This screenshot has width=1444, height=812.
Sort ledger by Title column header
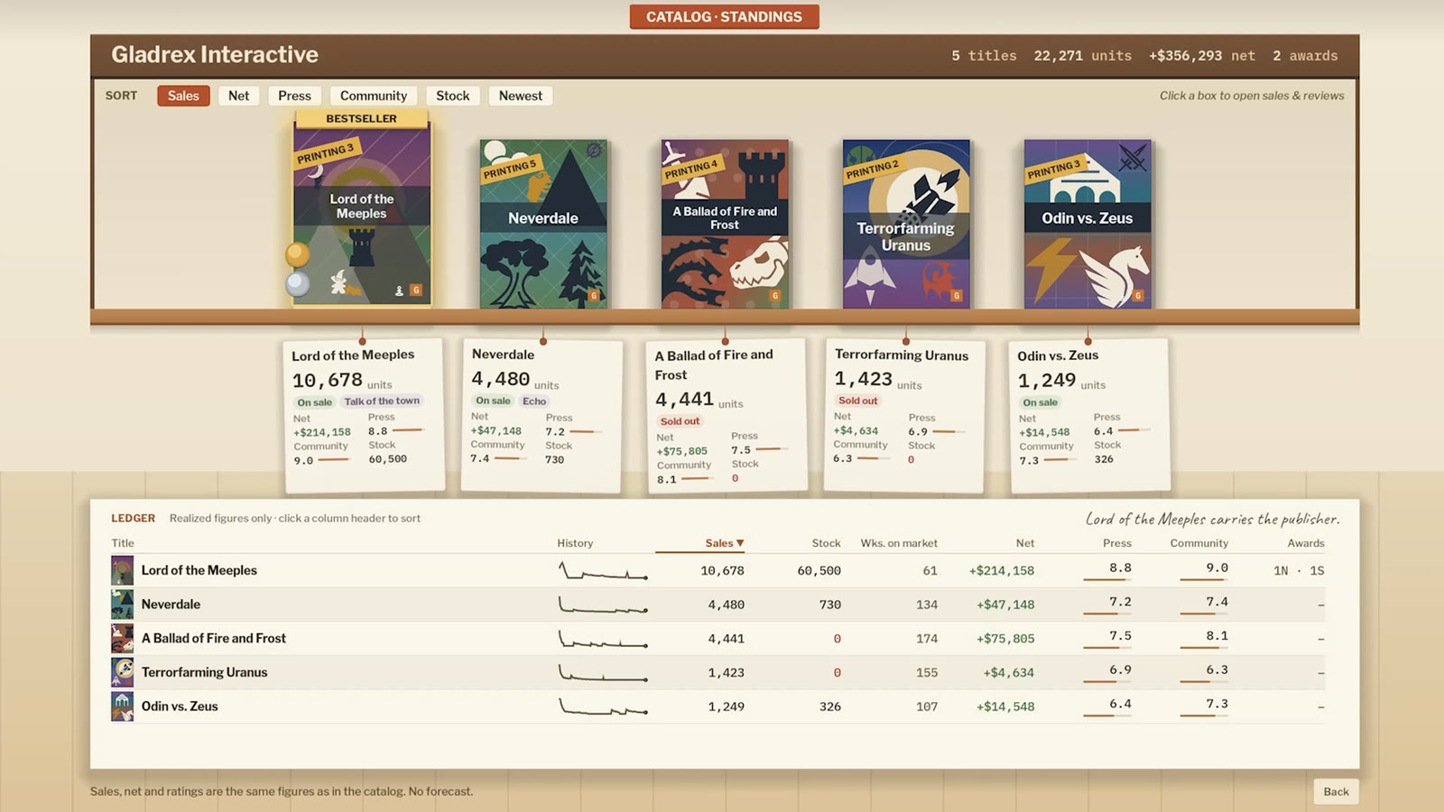[x=123, y=543]
